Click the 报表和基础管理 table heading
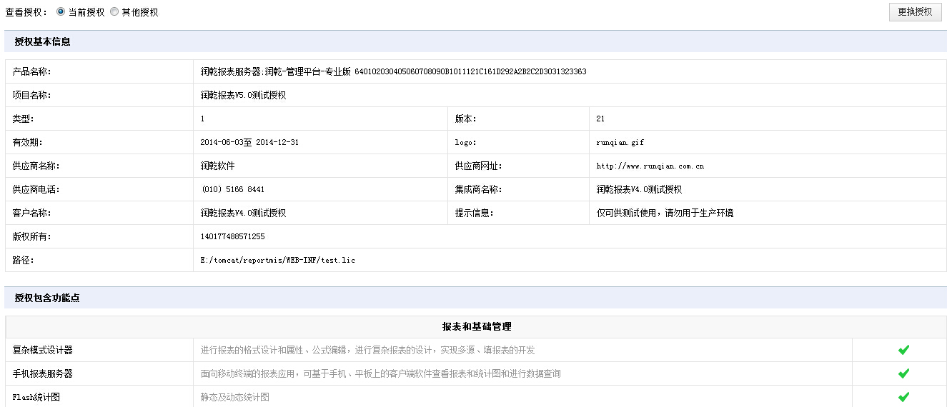The width and height of the screenshot is (952, 407). (477, 327)
